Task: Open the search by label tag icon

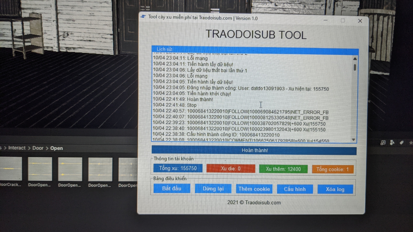Action: click(402, 143)
